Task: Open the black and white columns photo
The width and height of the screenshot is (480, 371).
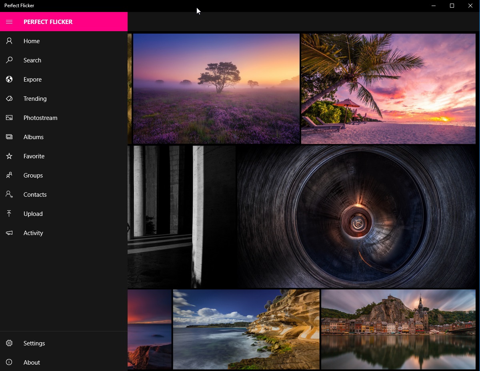Action: coord(182,216)
